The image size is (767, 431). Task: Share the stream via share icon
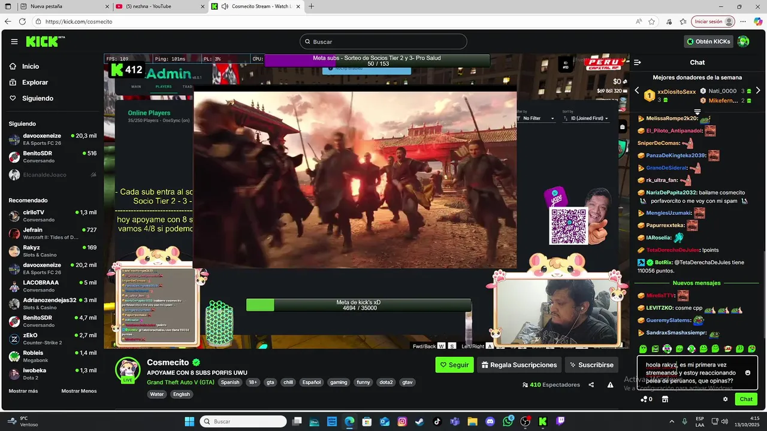[591, 385]
